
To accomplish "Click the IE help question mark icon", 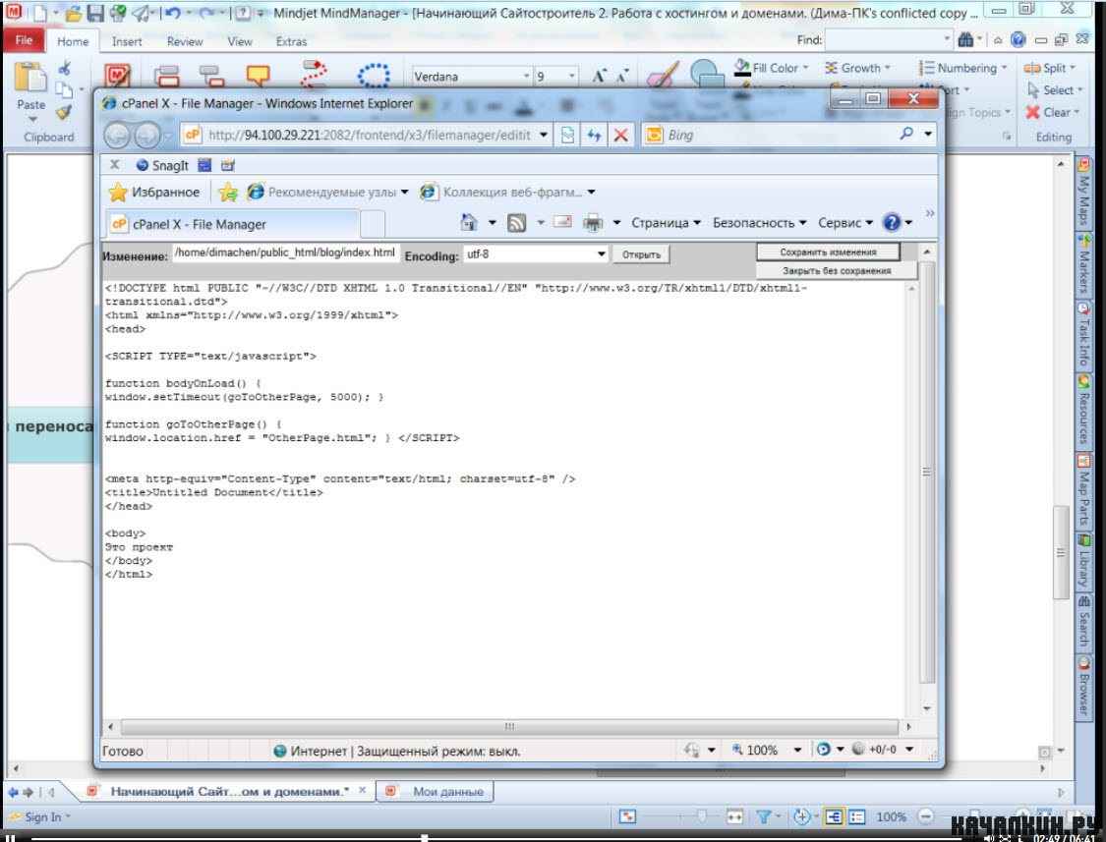I will 892,223.
